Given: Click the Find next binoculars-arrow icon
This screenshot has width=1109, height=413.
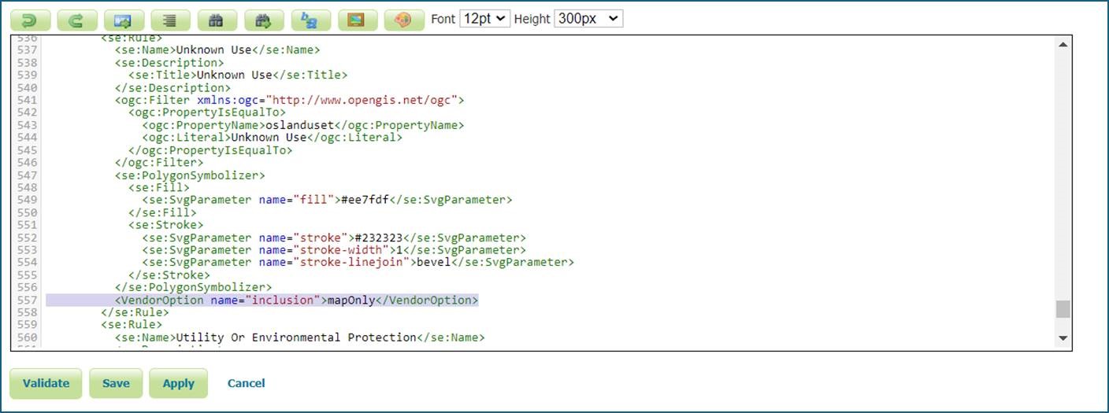Looking at the screenshot, I should click(264, 20).
